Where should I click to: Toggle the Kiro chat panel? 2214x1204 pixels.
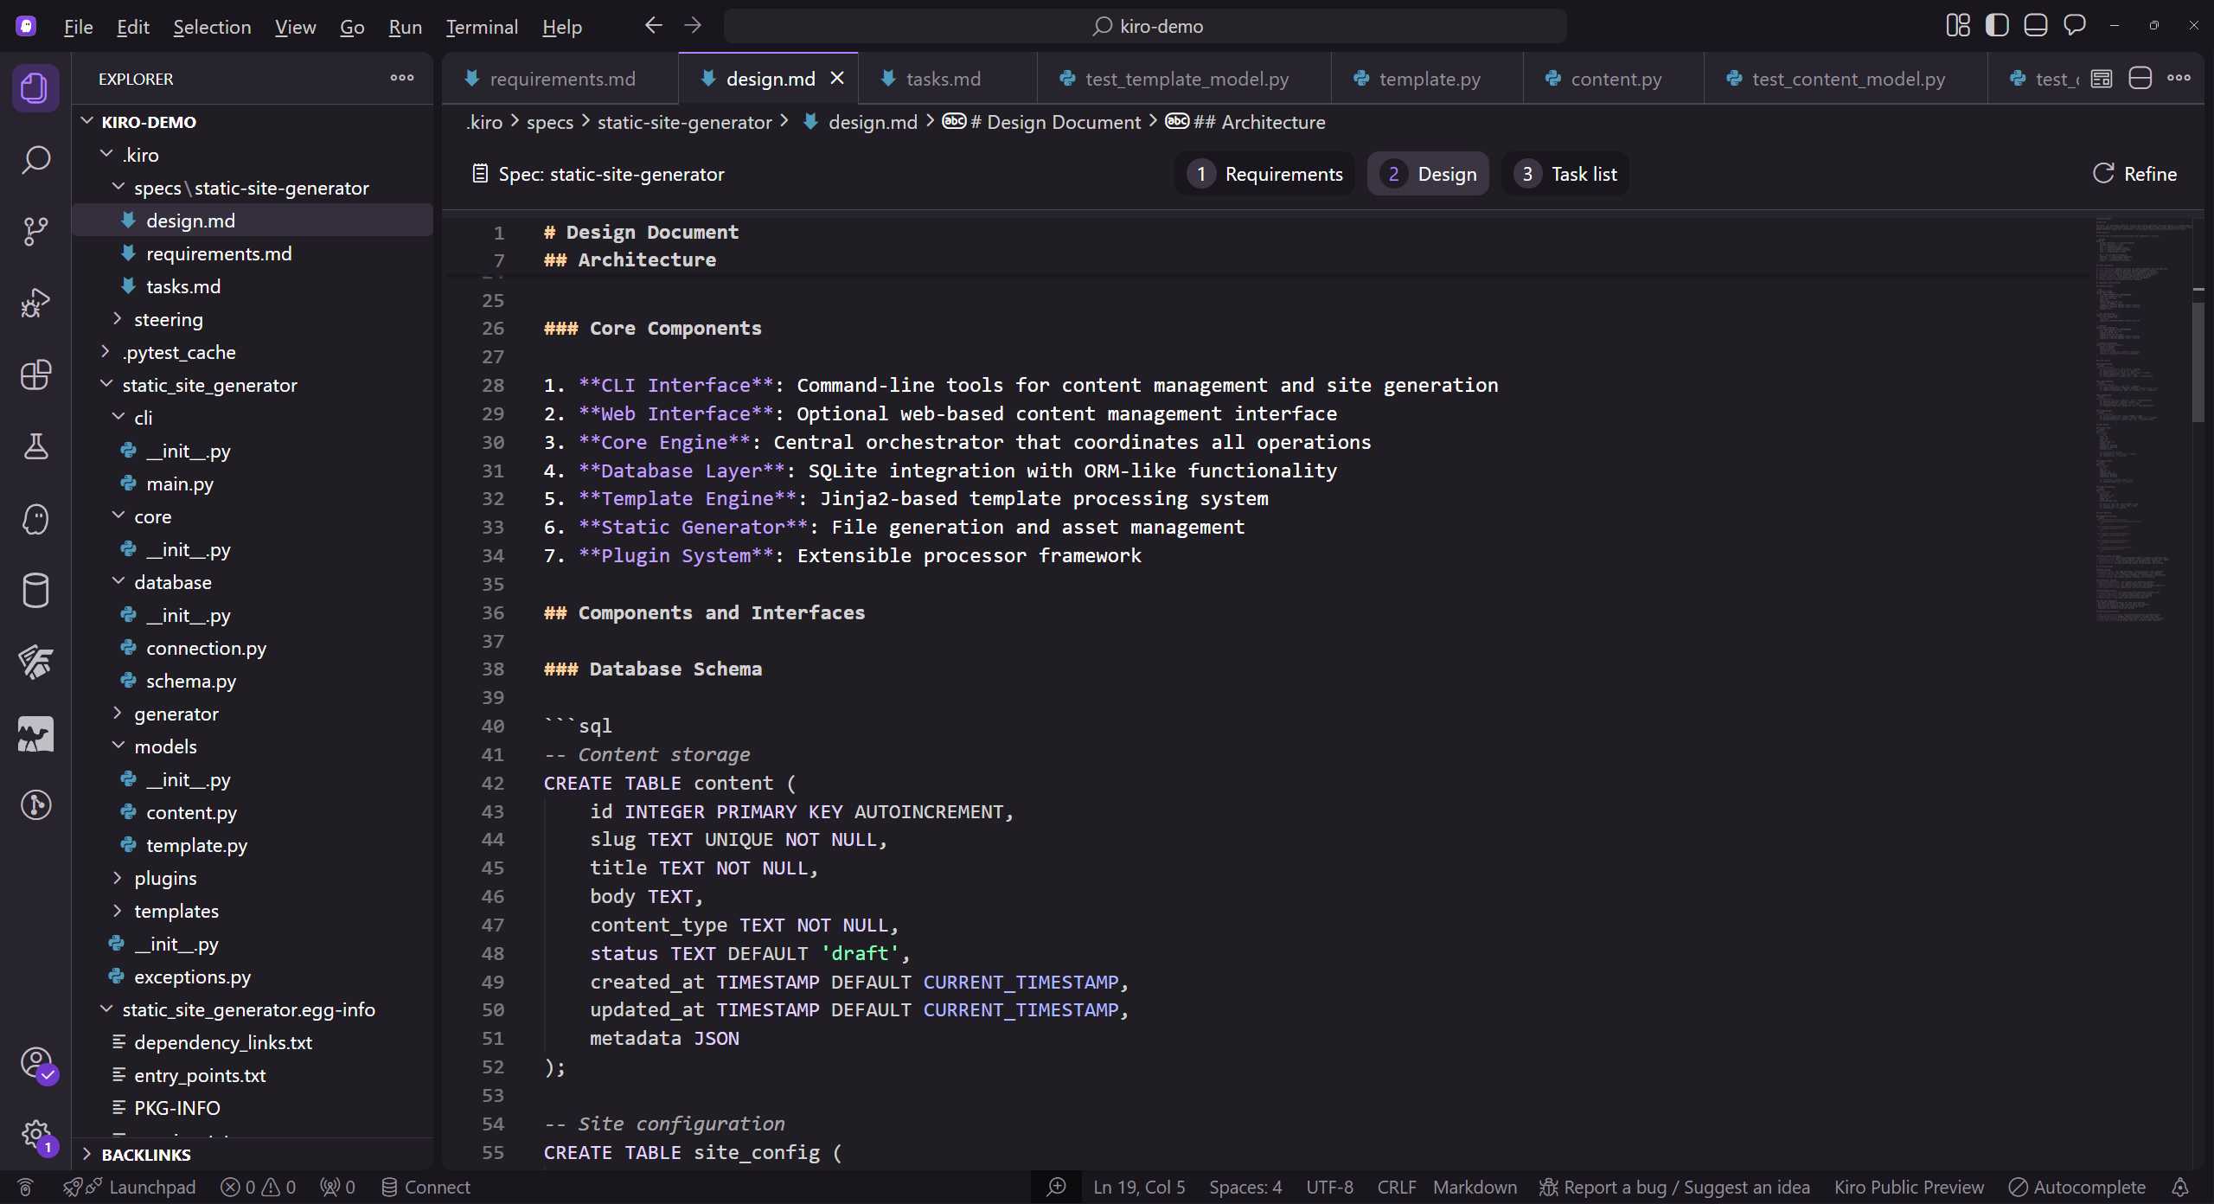point(2075,25)
